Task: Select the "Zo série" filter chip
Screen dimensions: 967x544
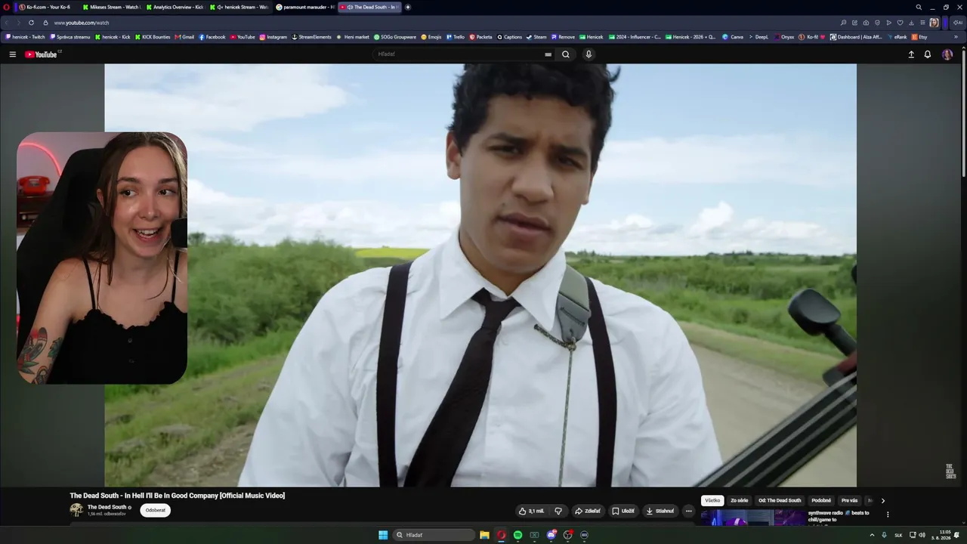Action: [739, 500]
